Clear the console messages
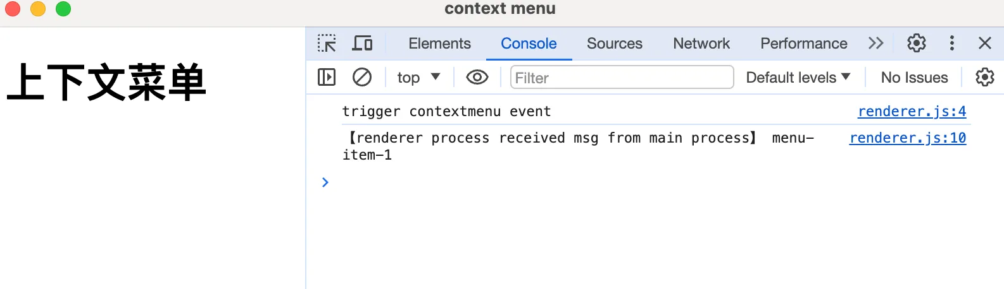Viewport: 1004px width, 289px height. pyautogui.click(x=362, y=78)
